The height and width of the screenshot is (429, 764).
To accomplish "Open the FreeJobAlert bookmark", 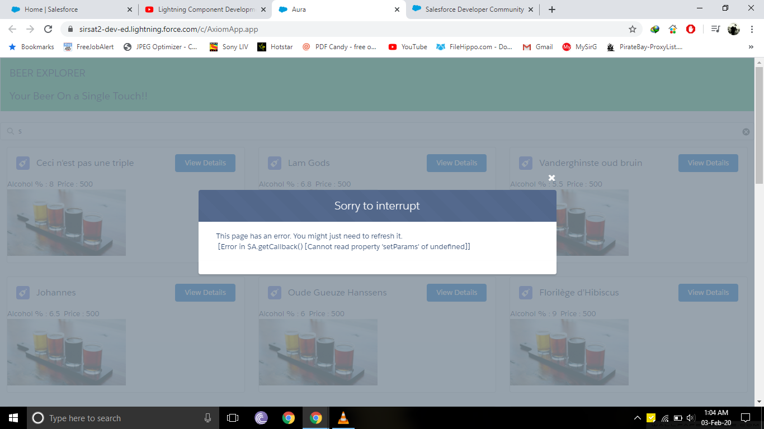I will coord(88,47).
